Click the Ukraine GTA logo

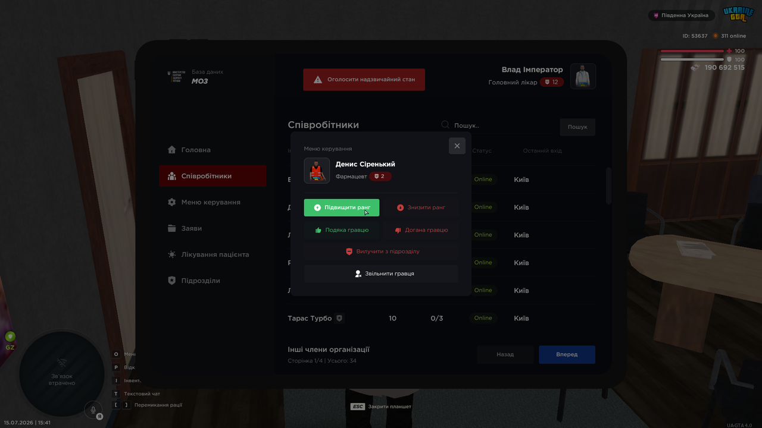738,14
